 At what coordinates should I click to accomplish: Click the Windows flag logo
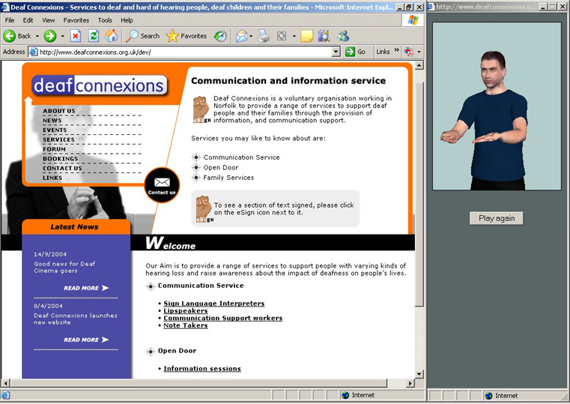(x=413, y=20)
